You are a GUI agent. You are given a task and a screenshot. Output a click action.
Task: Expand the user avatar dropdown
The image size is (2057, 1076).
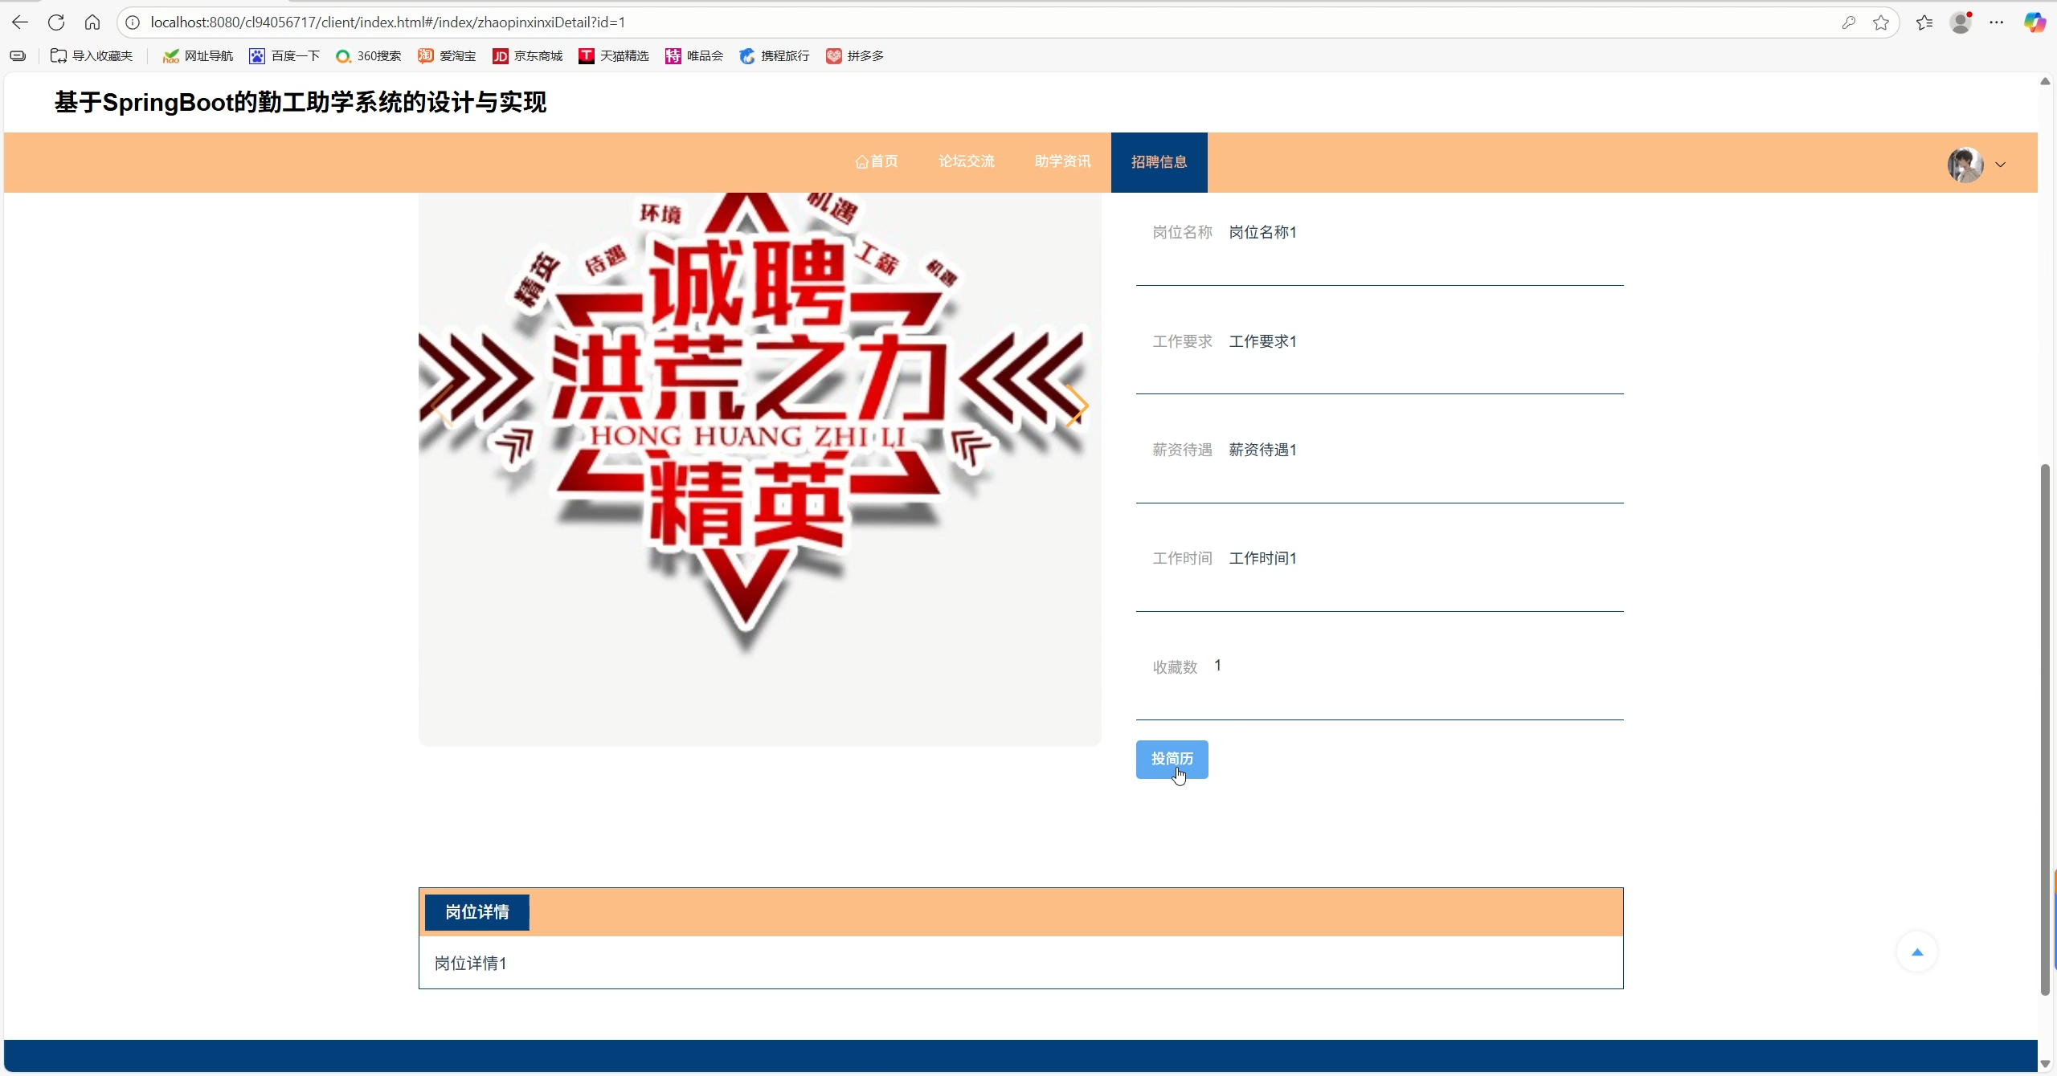2000,165
